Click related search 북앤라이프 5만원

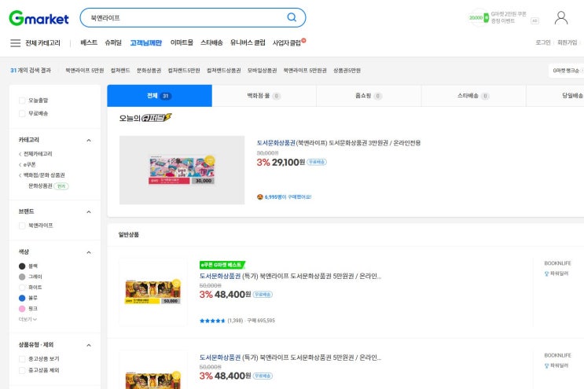tap(85, 71)
